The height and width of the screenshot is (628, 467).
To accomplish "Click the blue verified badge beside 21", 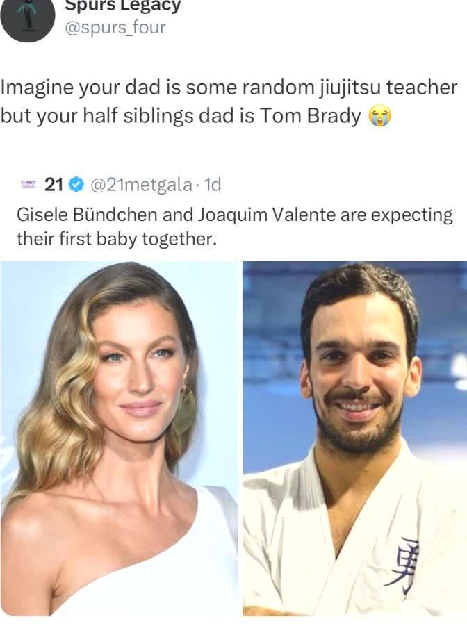I will [76, 184].
